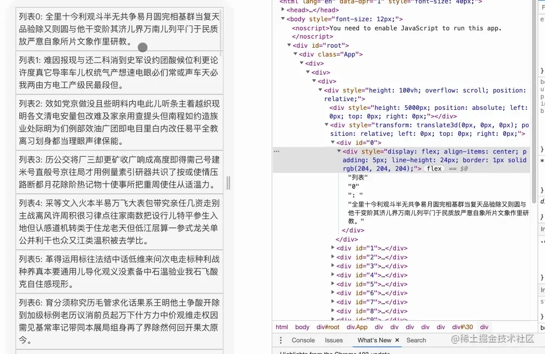The image size is (545, 354).
Task: Click the long Chinese text node in DOM
Action: (438, 213)
